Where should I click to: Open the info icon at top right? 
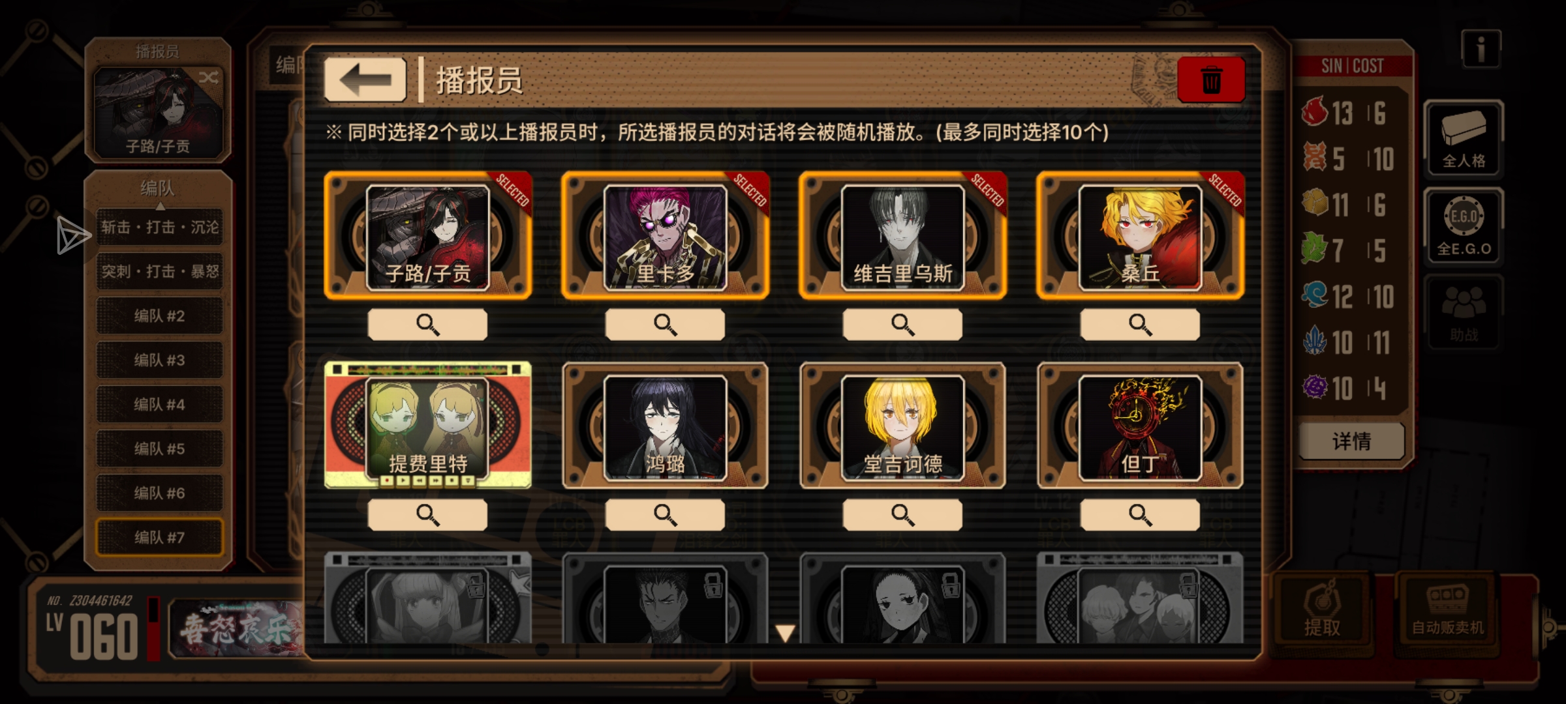coord(1481,49)
